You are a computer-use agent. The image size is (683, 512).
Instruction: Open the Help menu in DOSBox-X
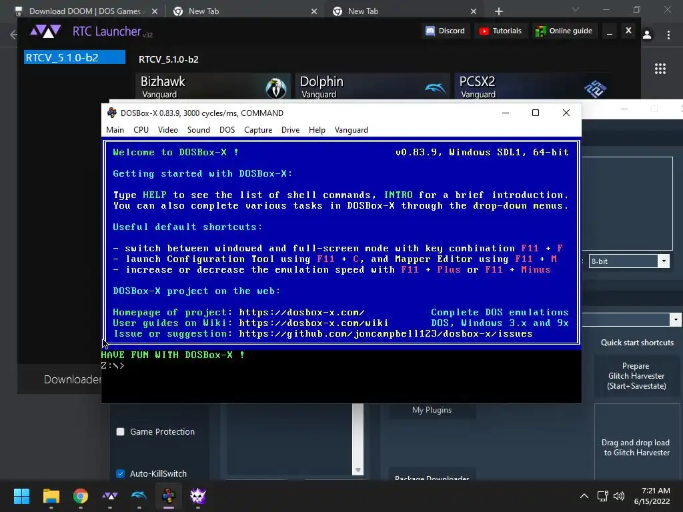coord(317,130)
